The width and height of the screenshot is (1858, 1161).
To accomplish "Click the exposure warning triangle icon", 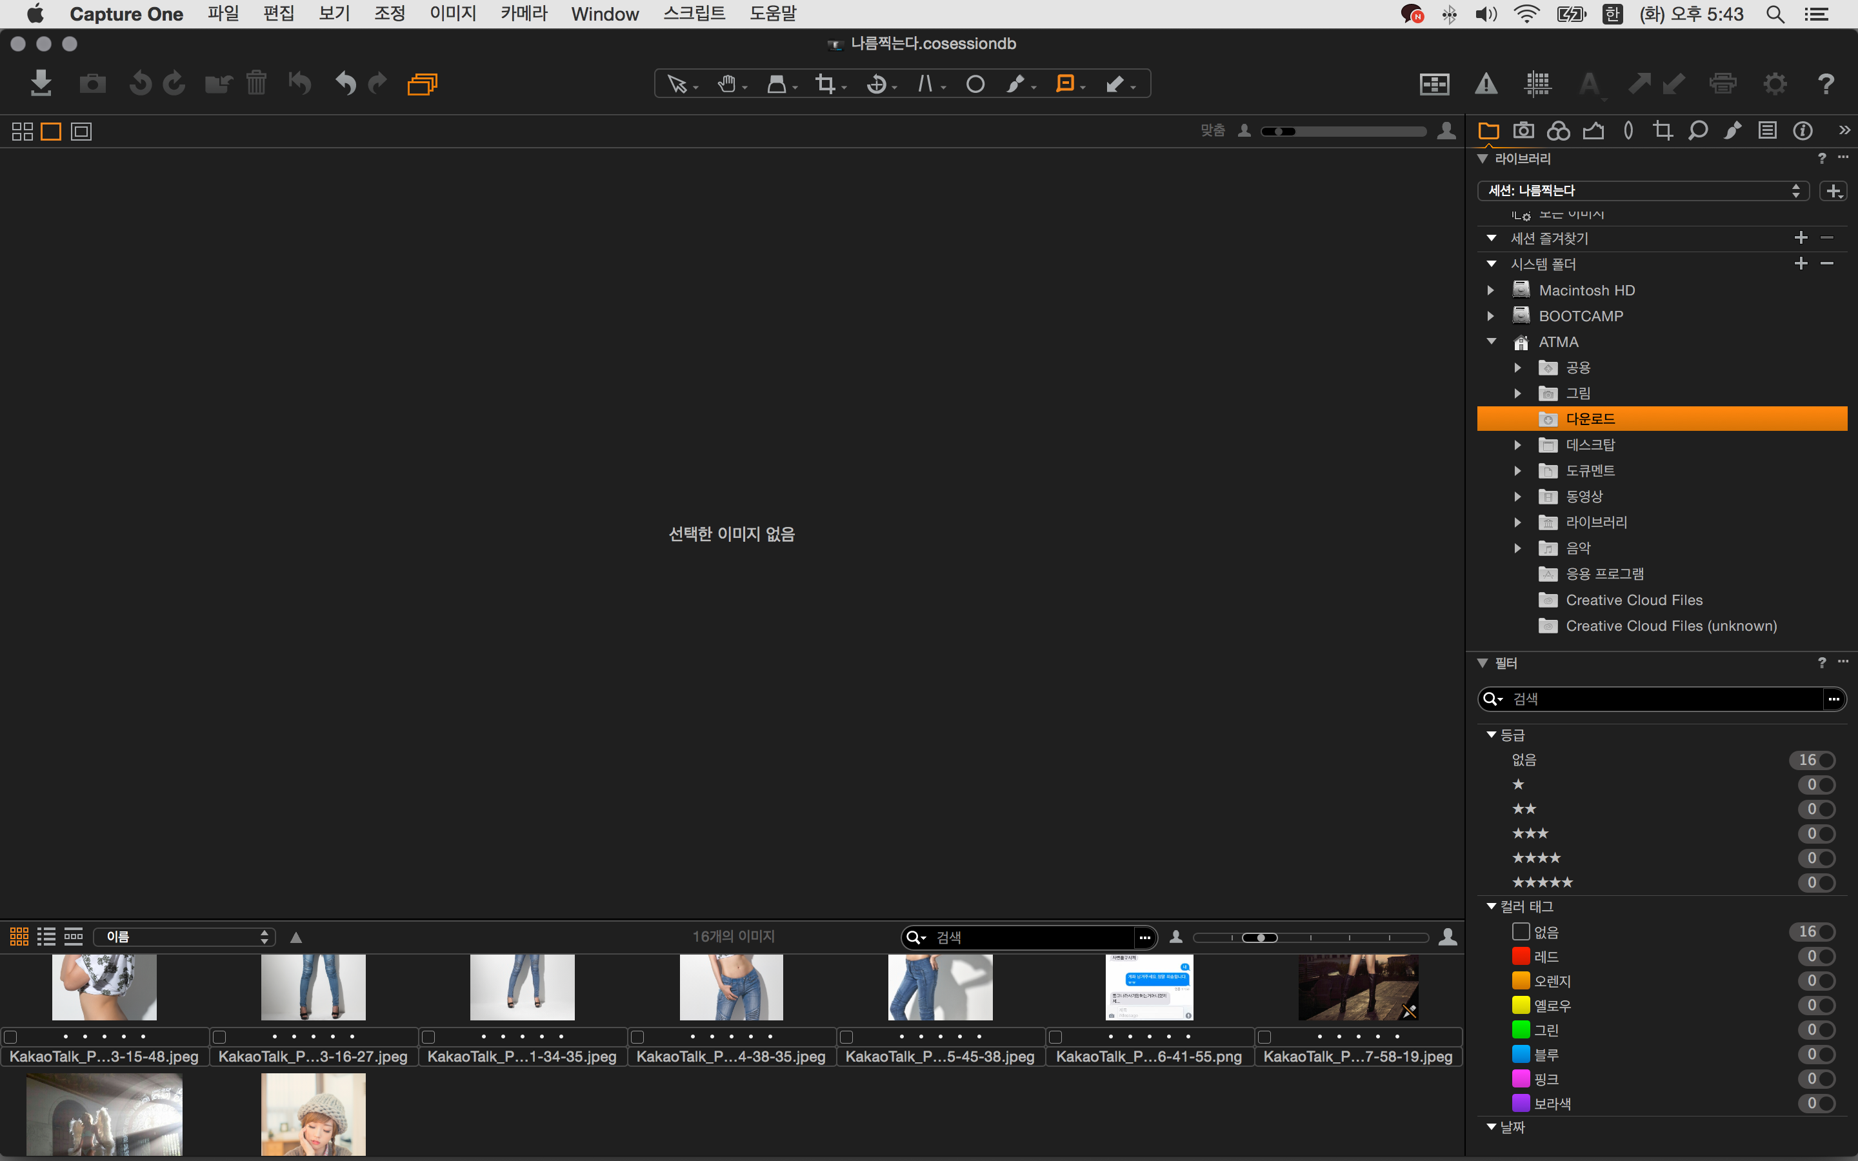I will [1486, 84].
